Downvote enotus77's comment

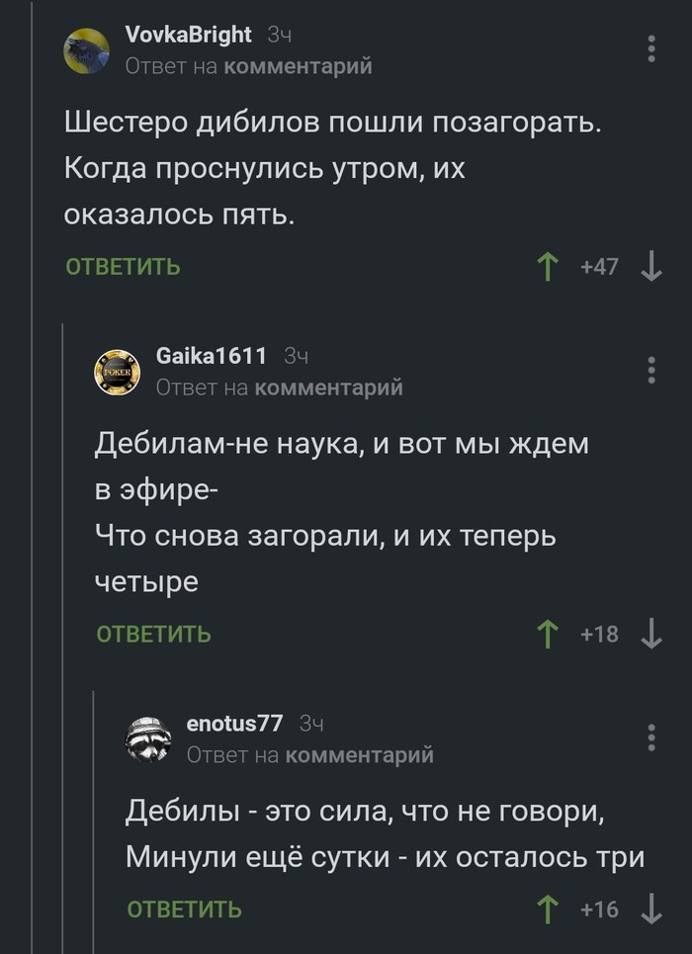[651, 909]
